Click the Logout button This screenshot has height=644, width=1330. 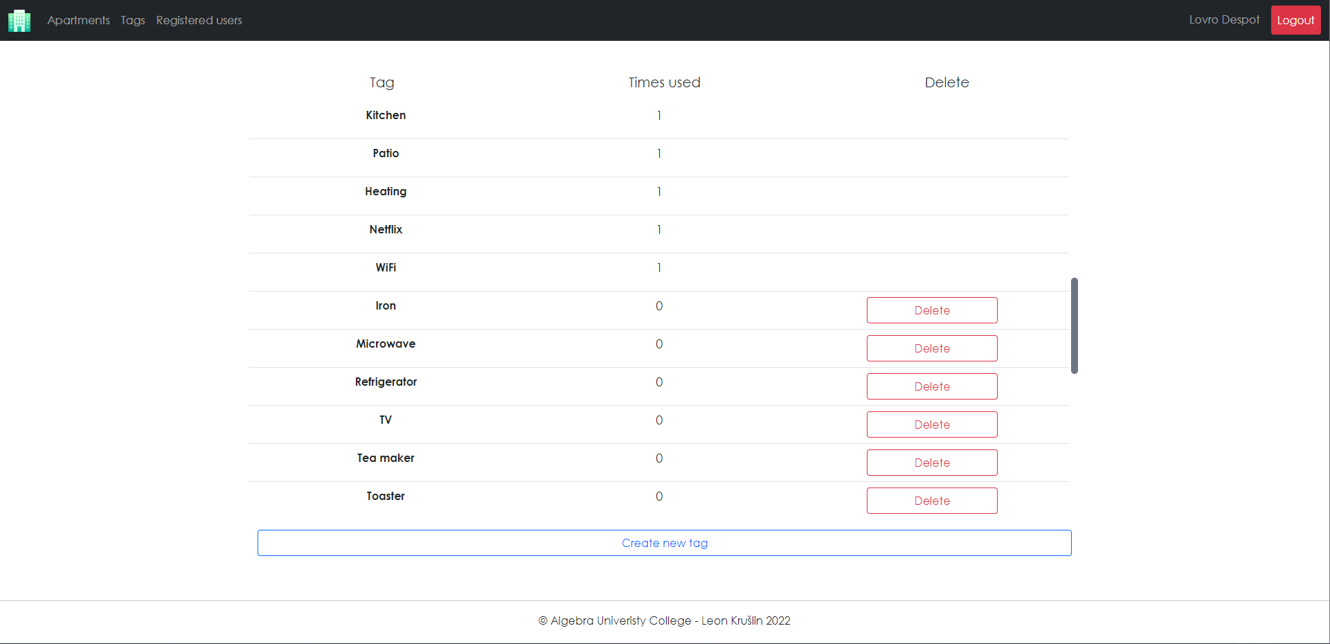click(1295, 20)
